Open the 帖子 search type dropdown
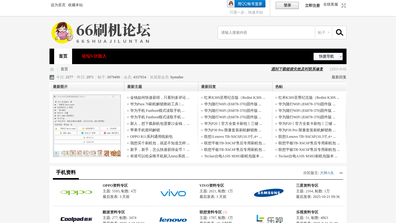Viewport: 396px width, 223px height. (324, 33)
